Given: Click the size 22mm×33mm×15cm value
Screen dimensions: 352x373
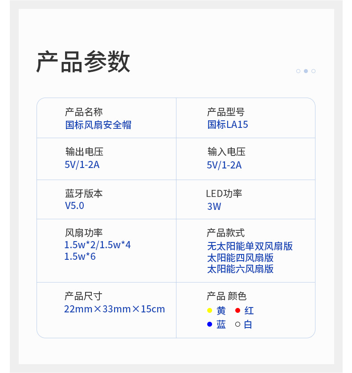Looking at the screenshot, I should [x=115, y=309].
